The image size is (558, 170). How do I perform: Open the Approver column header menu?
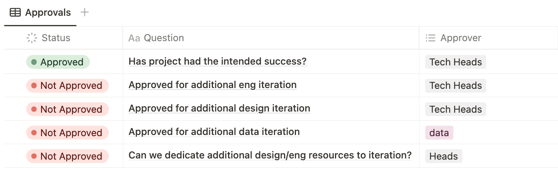(x=461, y=38)
